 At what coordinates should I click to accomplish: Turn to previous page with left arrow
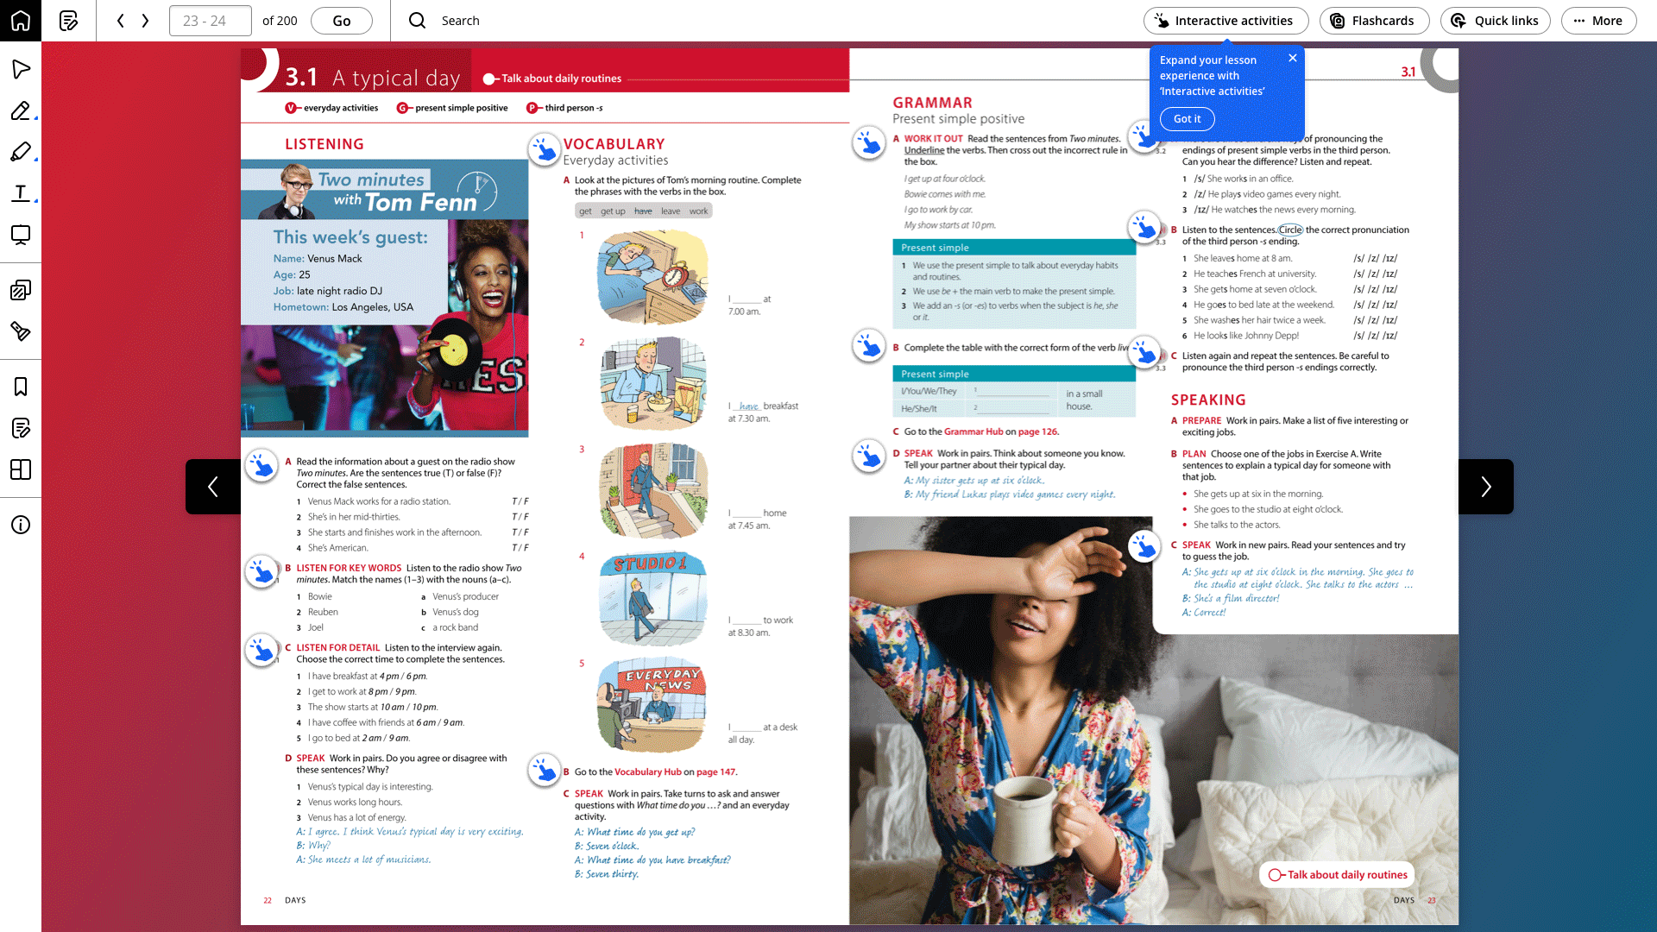(x=213, y=487)
